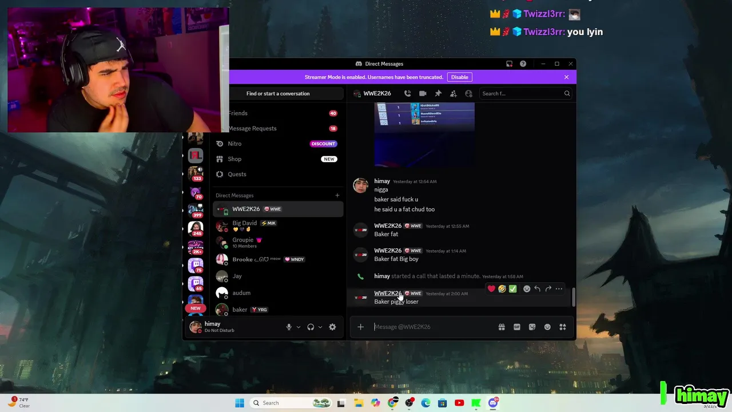Viewport: 732px width, 412px height.
Task: Attach a file with the plus button
Action: tap(360, 327)
